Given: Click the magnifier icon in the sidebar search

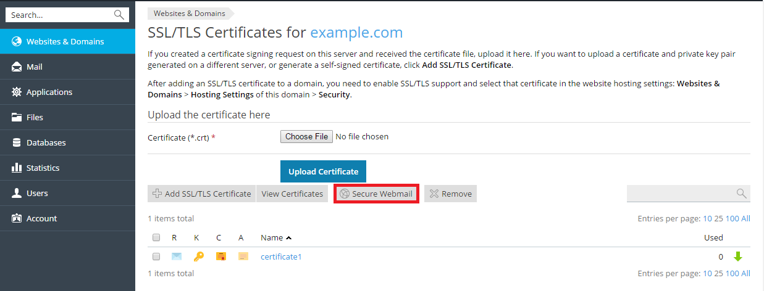Looking at the screenshot, I should click(119, 15).
